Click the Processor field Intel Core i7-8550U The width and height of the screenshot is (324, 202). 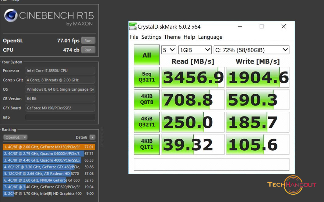point(60,71)
